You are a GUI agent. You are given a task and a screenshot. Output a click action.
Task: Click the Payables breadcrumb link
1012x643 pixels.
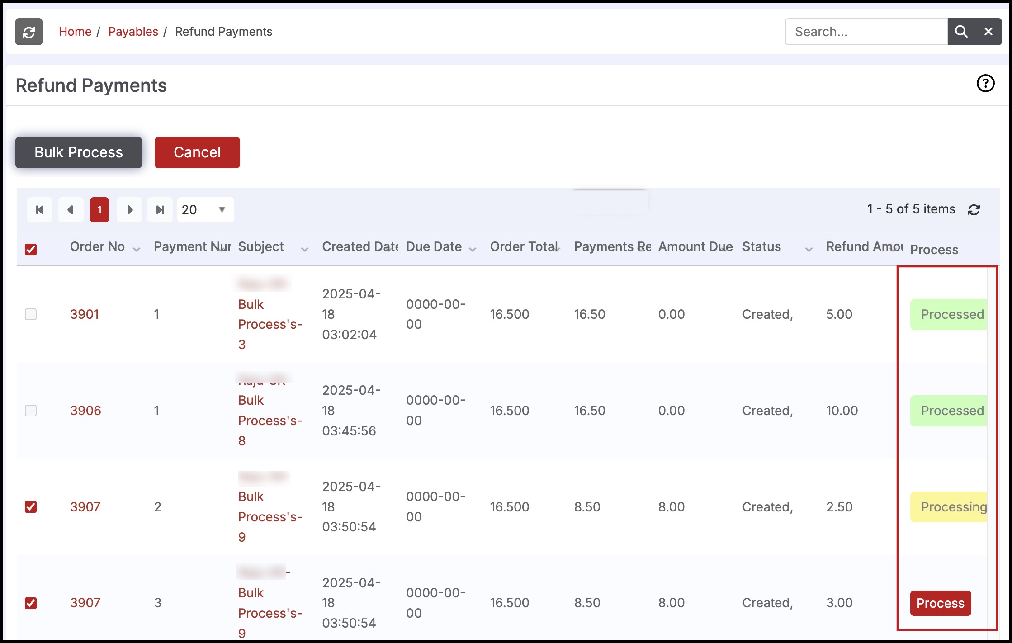coord(133,32)
